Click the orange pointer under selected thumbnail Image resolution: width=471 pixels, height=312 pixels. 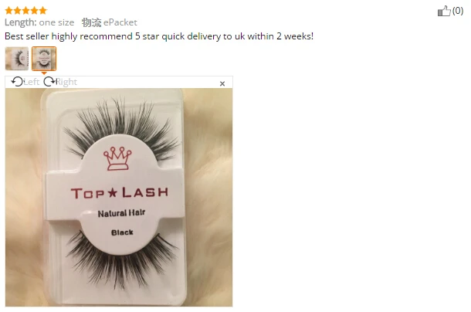click(44, 73)
